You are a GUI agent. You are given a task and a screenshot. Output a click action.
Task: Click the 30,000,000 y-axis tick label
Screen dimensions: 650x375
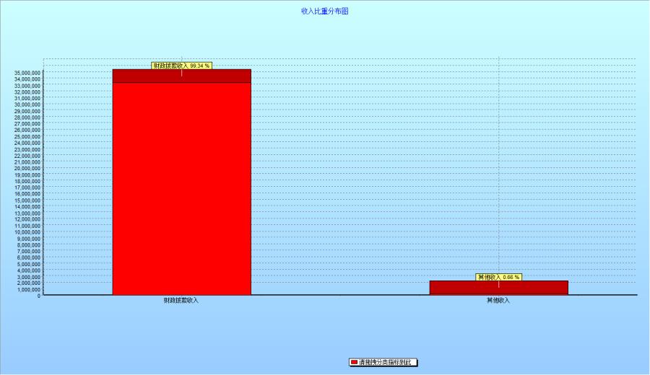pos(27,105)
